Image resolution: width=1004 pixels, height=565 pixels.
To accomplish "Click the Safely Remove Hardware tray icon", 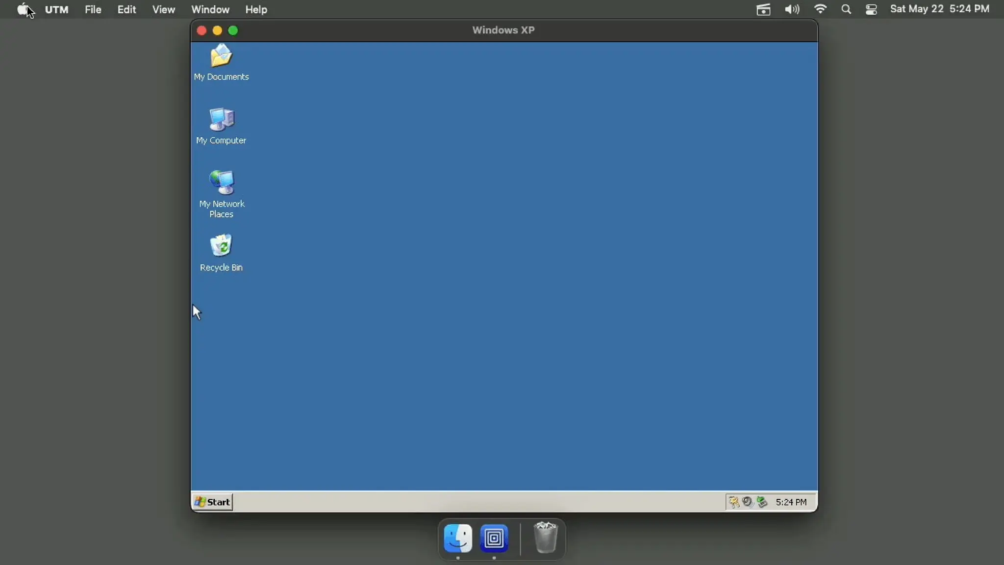I will pos(762,502).
